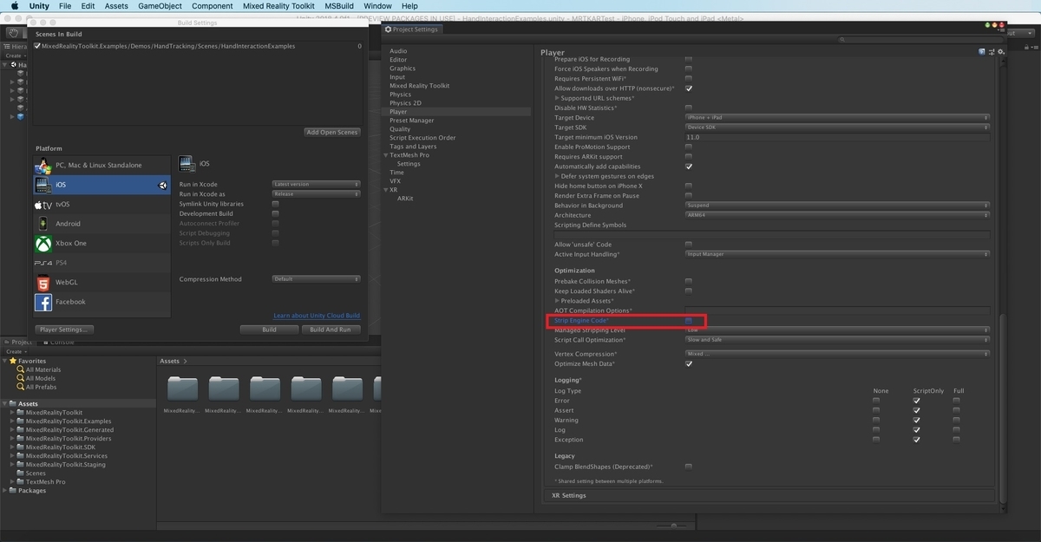The width and height of the screenshot is (1041, 542).
Task: Open the GameObject menu
Action: 160,6
